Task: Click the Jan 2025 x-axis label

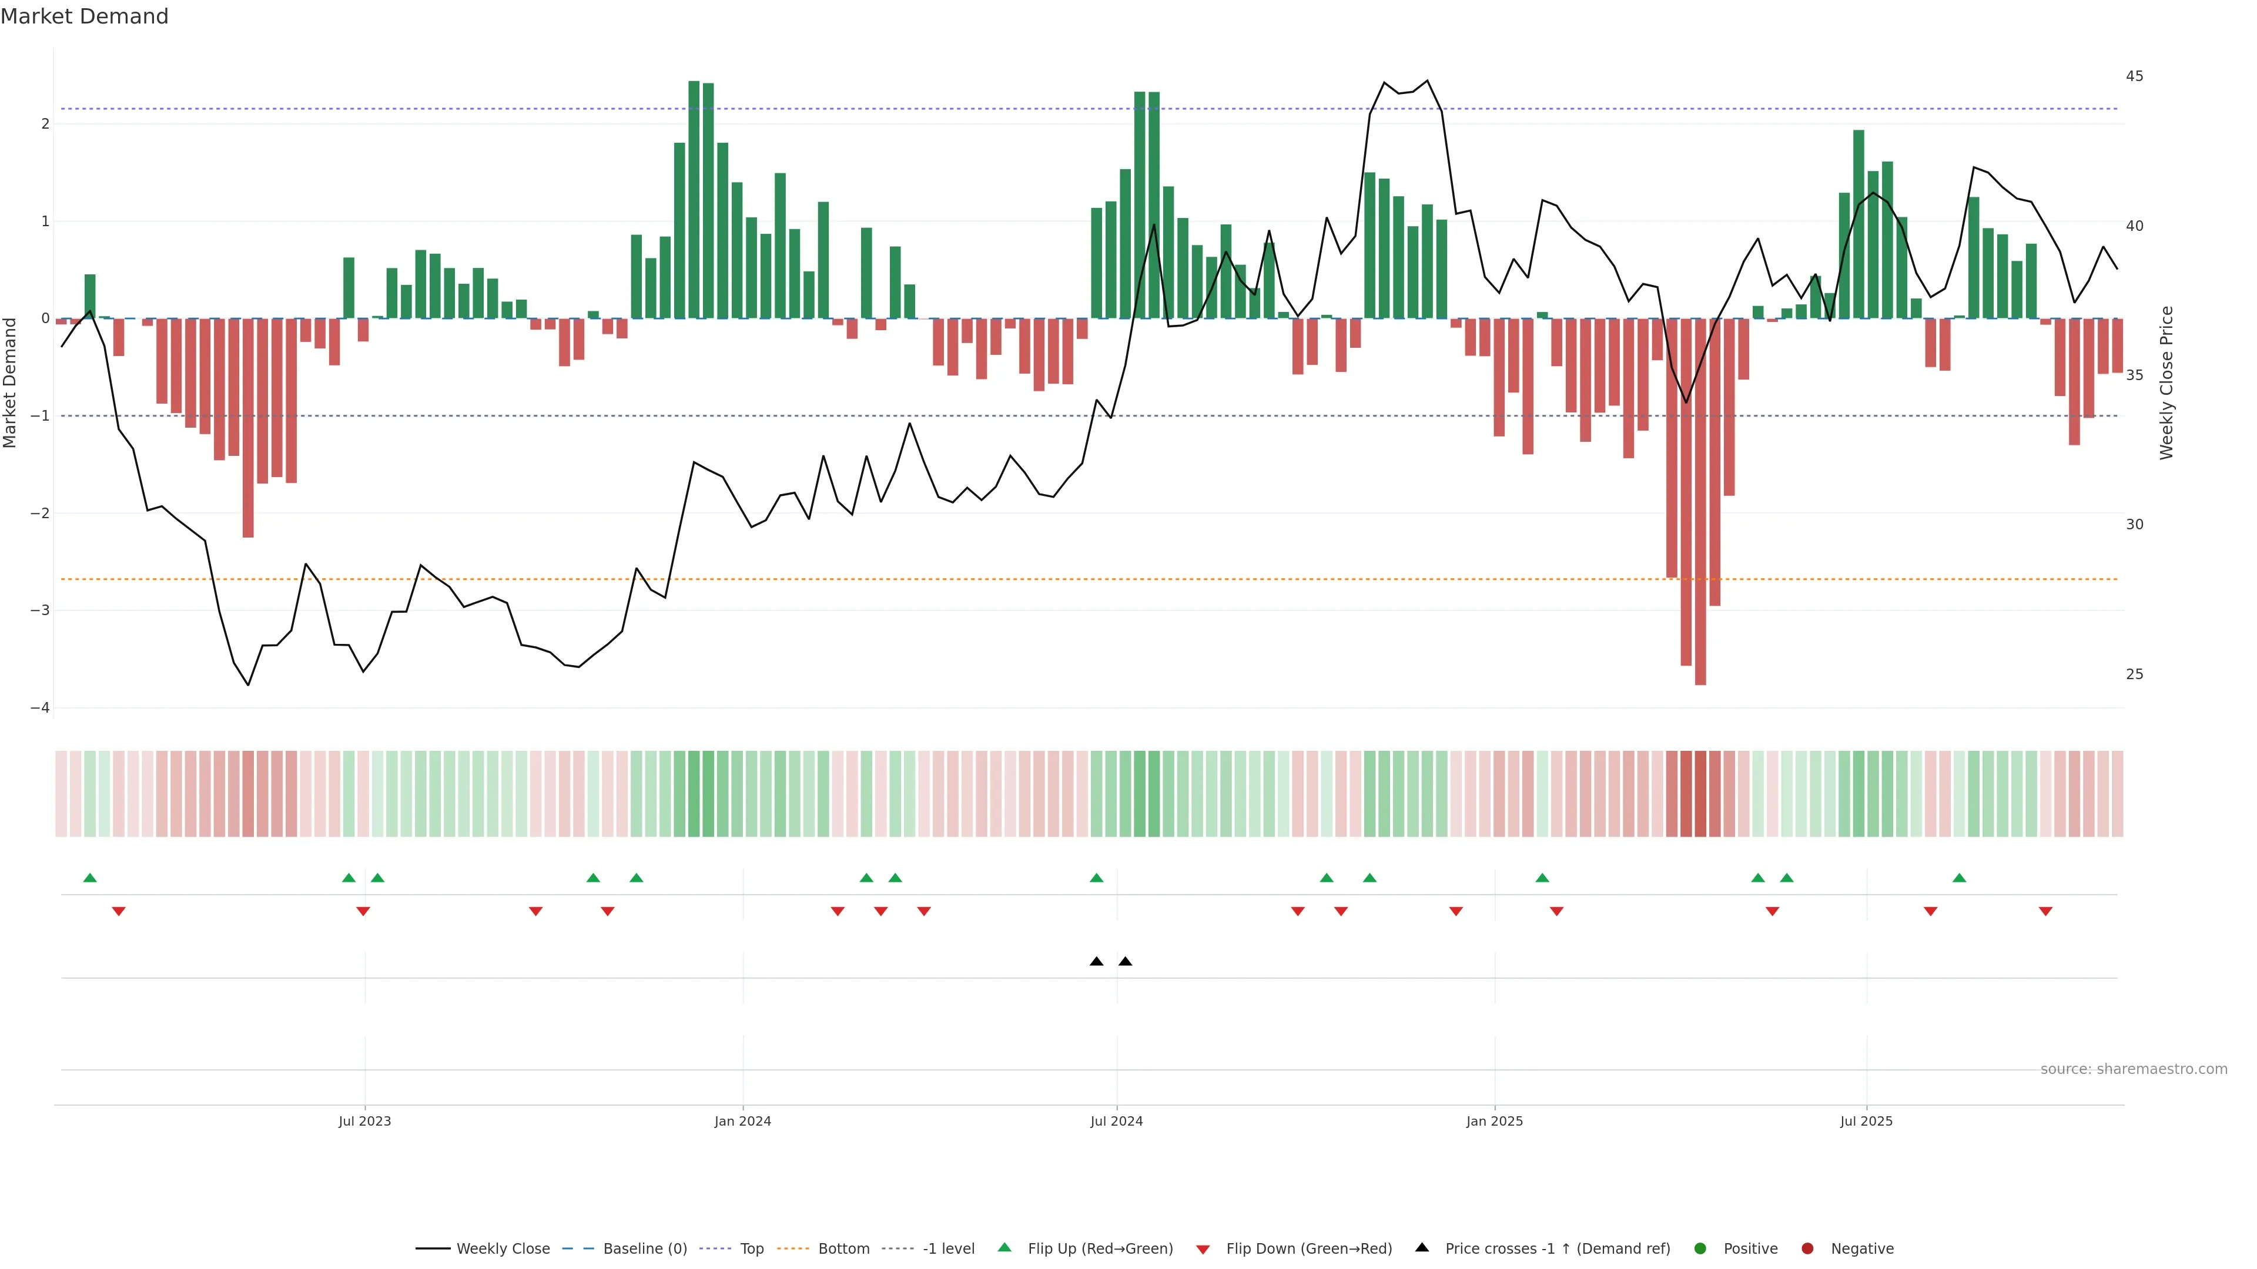Action: tap(1494, 1121)
